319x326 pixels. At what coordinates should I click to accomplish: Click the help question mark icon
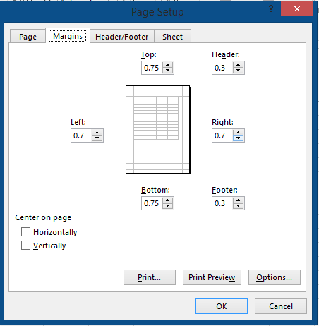tap(271, 9)
